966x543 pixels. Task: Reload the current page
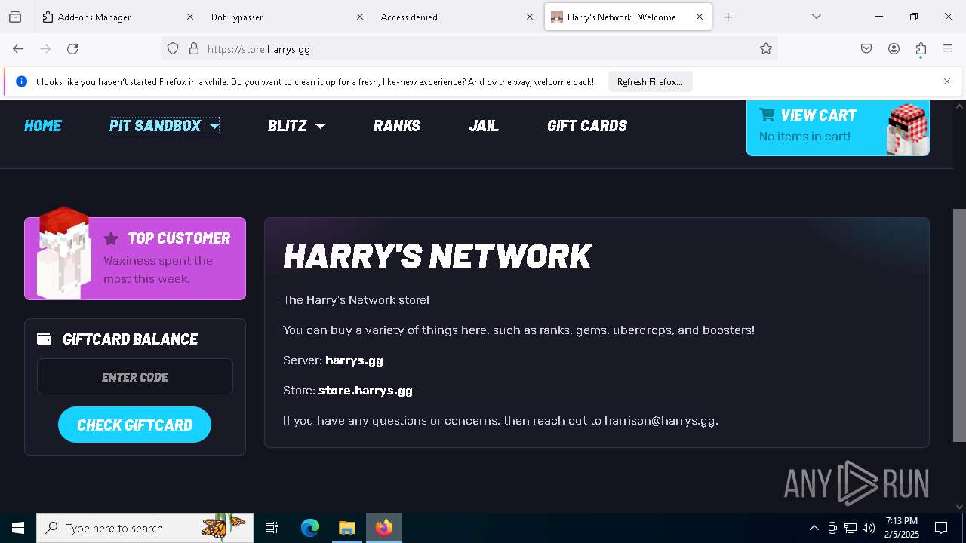point(72,49)
